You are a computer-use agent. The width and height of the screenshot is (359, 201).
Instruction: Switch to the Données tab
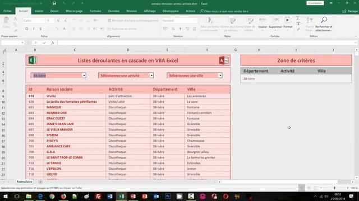point(114,11)
